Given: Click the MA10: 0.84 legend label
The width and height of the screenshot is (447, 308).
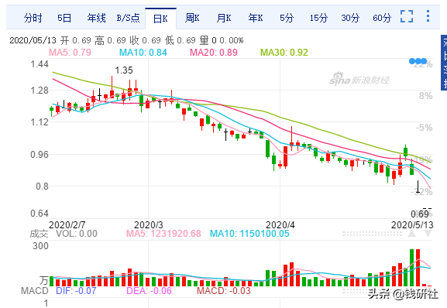Looking at the screenshot, I should click(143, 53).
